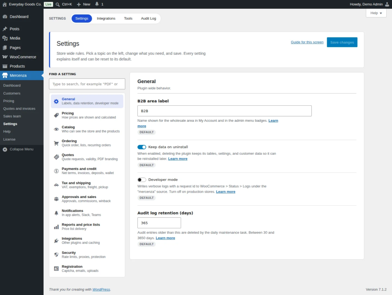Click the cart icon for Ordering

point(56,143)
